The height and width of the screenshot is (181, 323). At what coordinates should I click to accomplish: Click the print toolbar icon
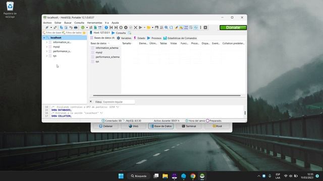[x=76, y=28]
